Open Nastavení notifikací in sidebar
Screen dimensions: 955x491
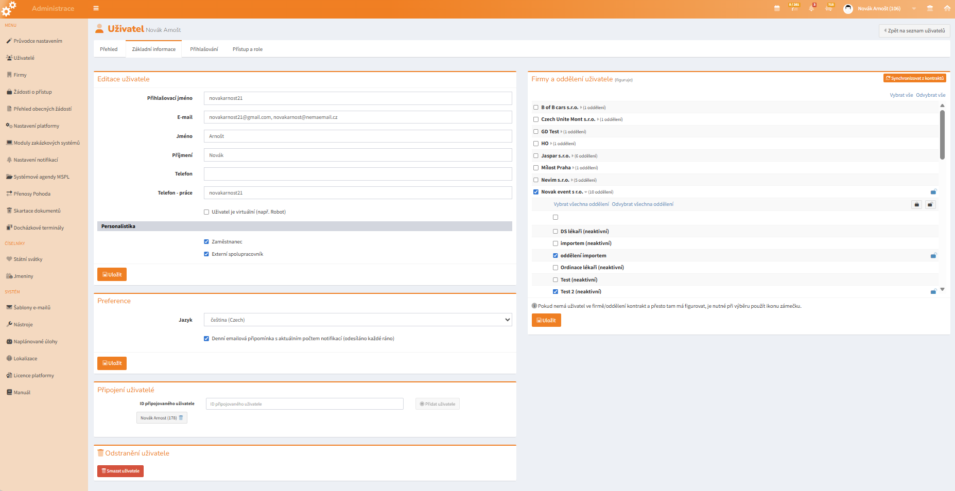point(32,160)
